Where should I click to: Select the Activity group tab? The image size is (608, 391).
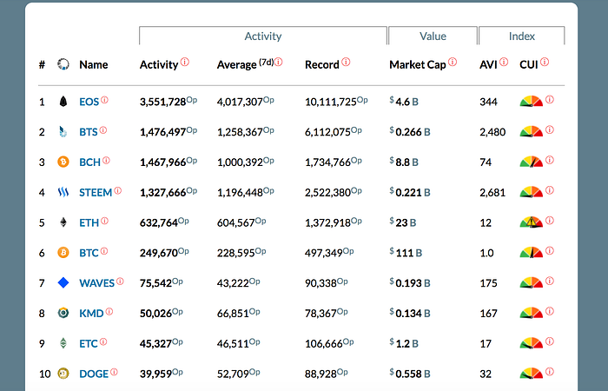[263, 36]
